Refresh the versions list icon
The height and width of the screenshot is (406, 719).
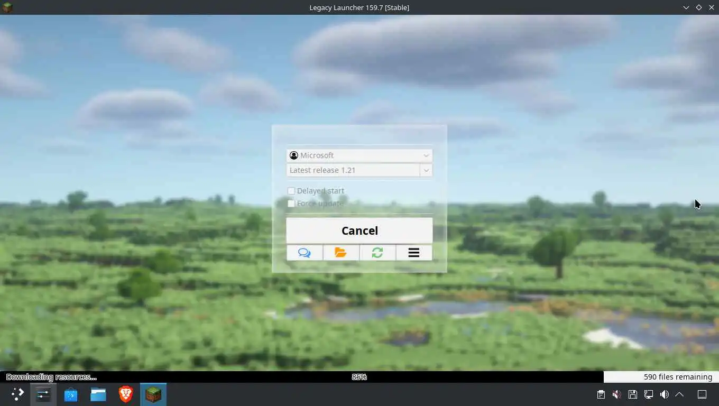point(377,253)
